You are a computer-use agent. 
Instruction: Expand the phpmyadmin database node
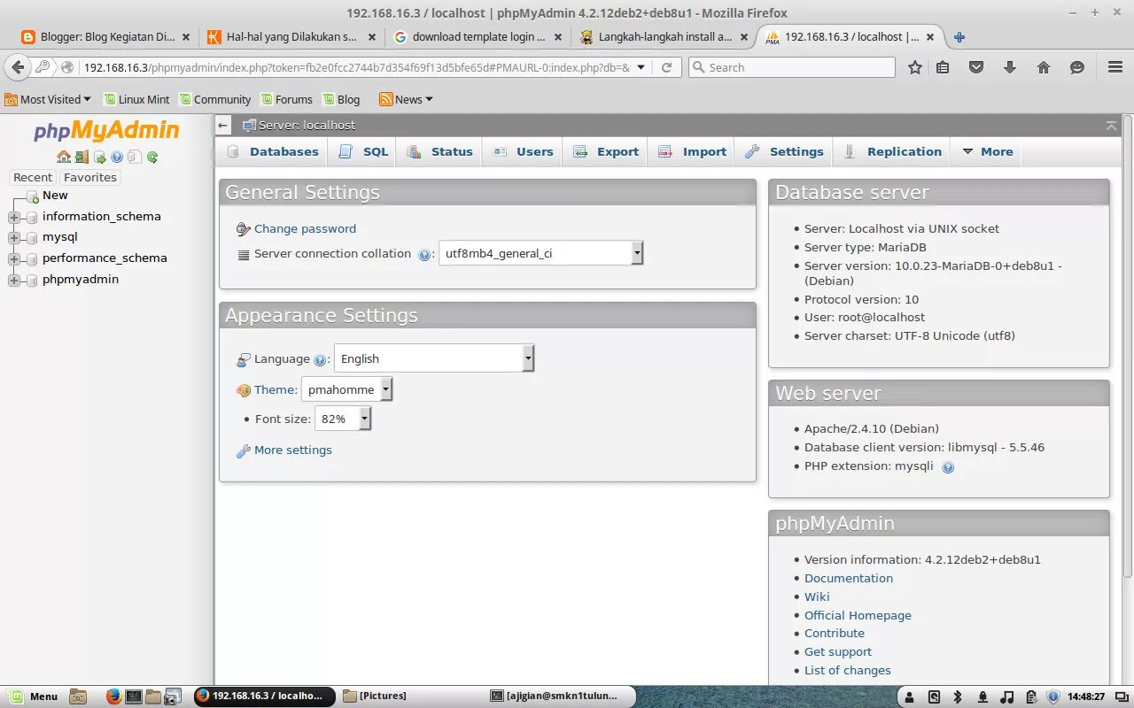(13, 281)
